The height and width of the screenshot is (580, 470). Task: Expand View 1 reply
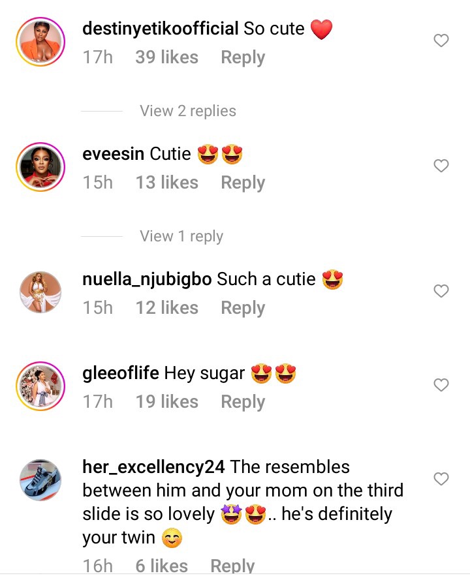click(x=181, y=236)
